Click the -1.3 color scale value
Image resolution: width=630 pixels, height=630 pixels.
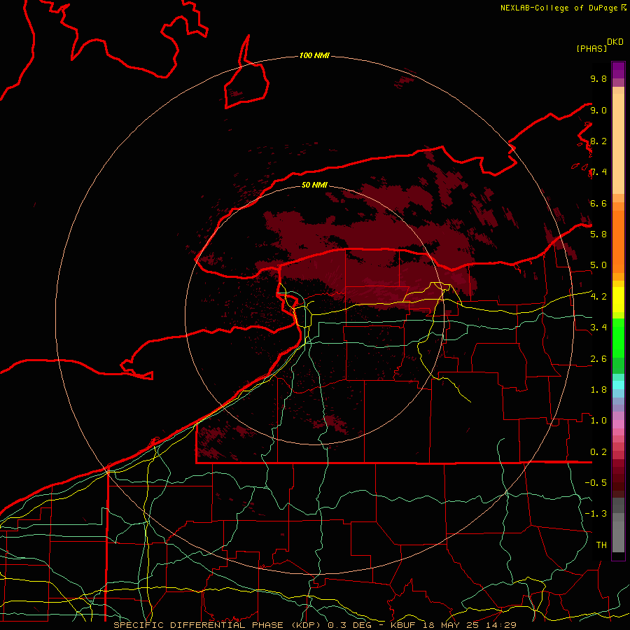pos(596,514)
